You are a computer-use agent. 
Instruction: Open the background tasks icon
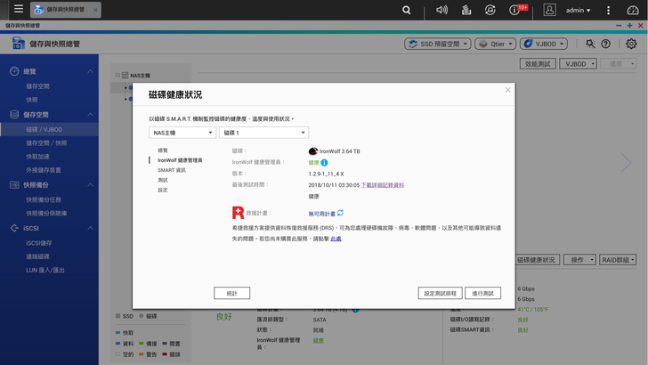(466, 10)
